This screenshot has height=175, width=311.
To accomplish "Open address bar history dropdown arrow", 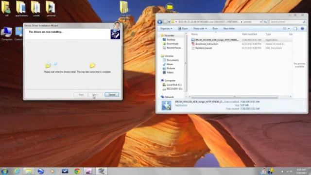I will click(261, 22).
